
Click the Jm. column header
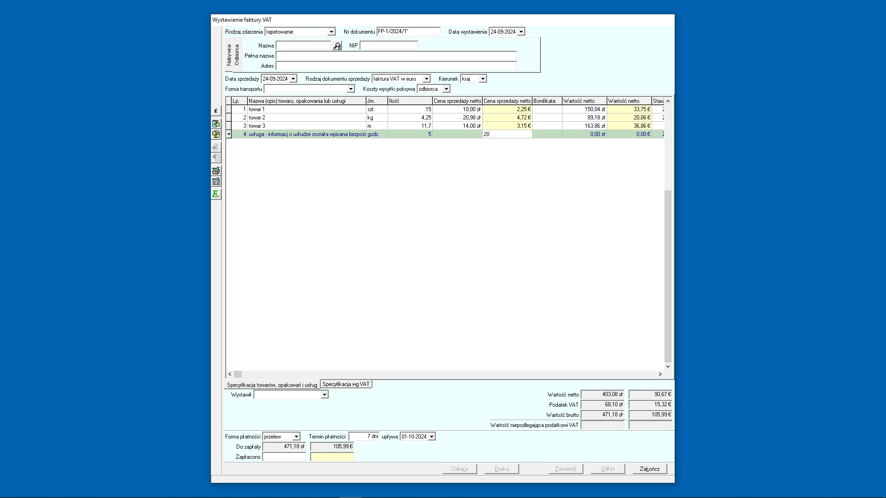pos(377,101)
